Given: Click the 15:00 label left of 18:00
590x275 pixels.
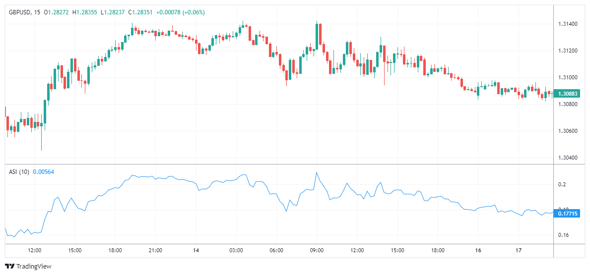Looking at the screenshot, I should (x=75, y=250).
